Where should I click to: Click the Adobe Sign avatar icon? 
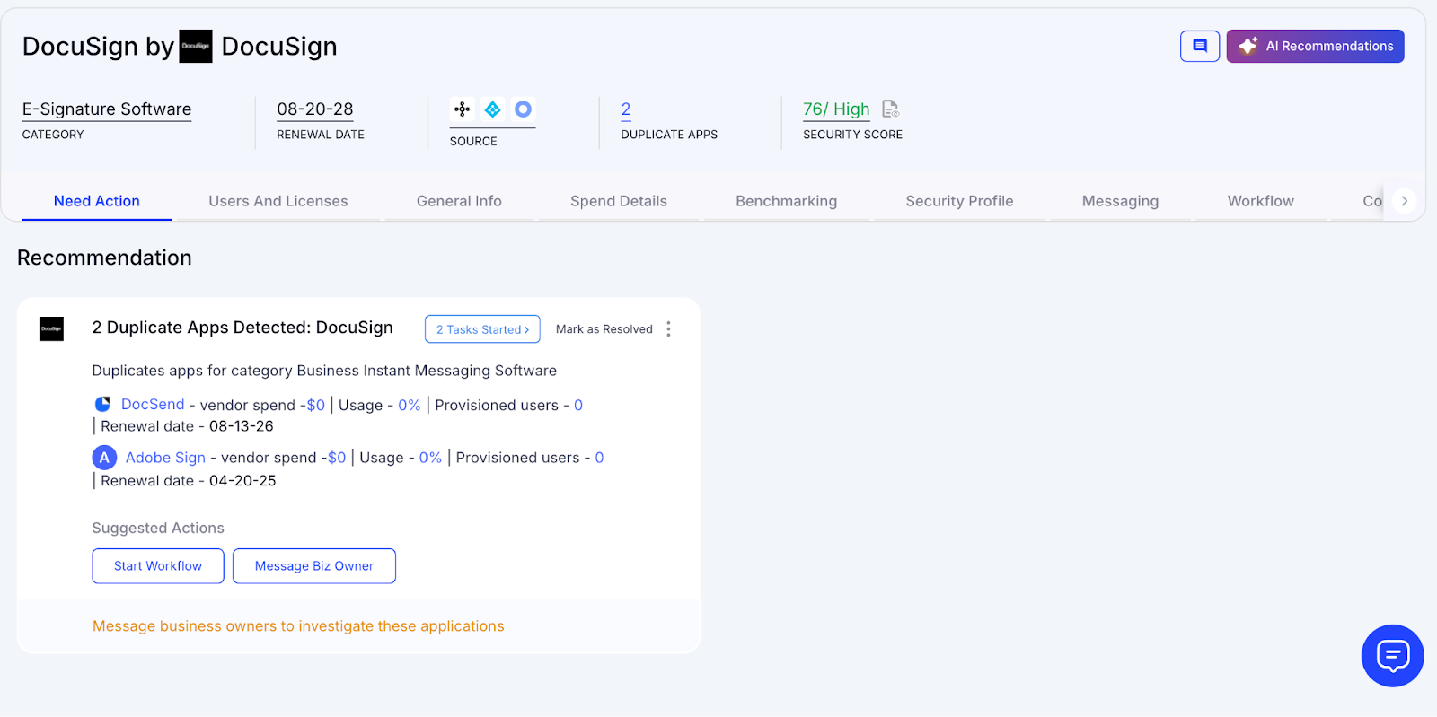coord(104,458)
